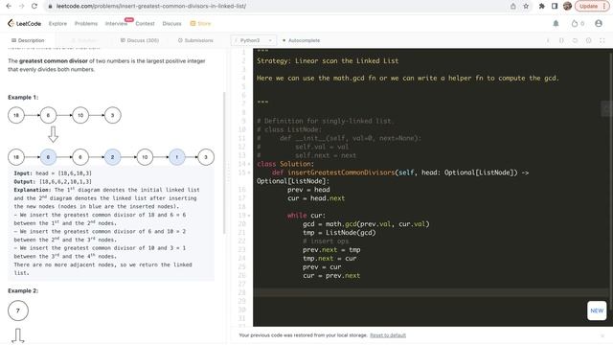Click the 'cur = head.next' code line
This screenshot has width=613, height=345.
tap(316, 198)
